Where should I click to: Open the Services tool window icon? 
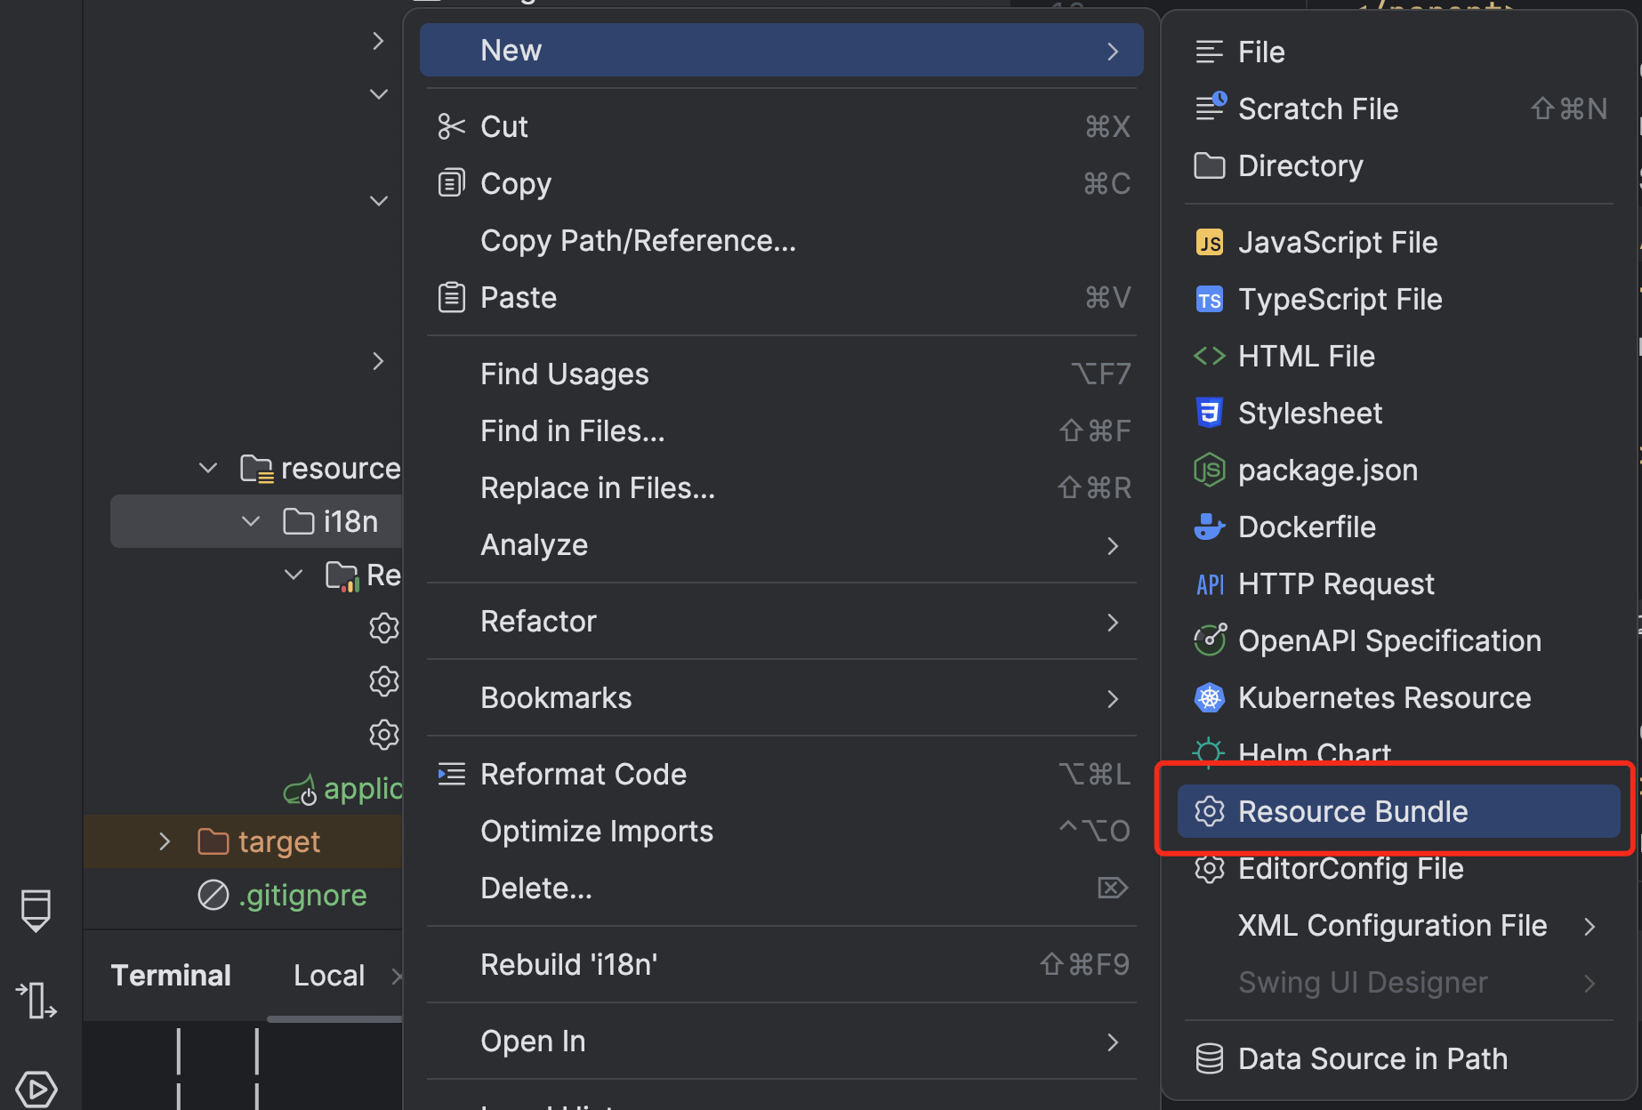click(36, 1089)
